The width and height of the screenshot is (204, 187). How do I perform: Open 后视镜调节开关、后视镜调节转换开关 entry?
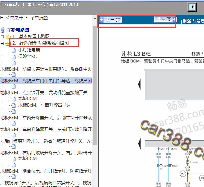46,183
